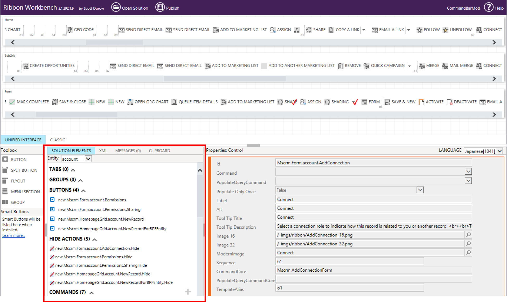Select Share button in Home ribbon
This screenshot has width=507, height=302.
click(x=315, y=30)
